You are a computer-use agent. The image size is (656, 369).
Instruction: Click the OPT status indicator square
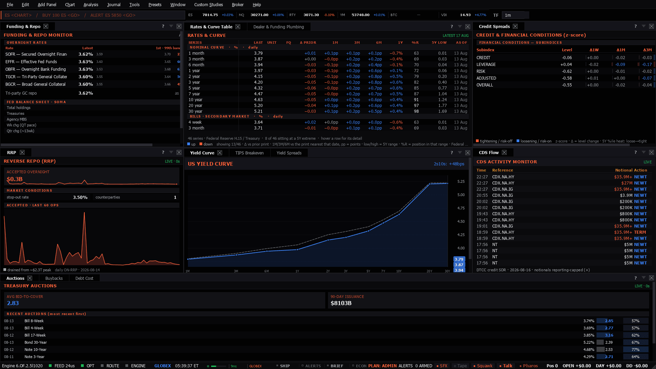click(x=82, y=366)
